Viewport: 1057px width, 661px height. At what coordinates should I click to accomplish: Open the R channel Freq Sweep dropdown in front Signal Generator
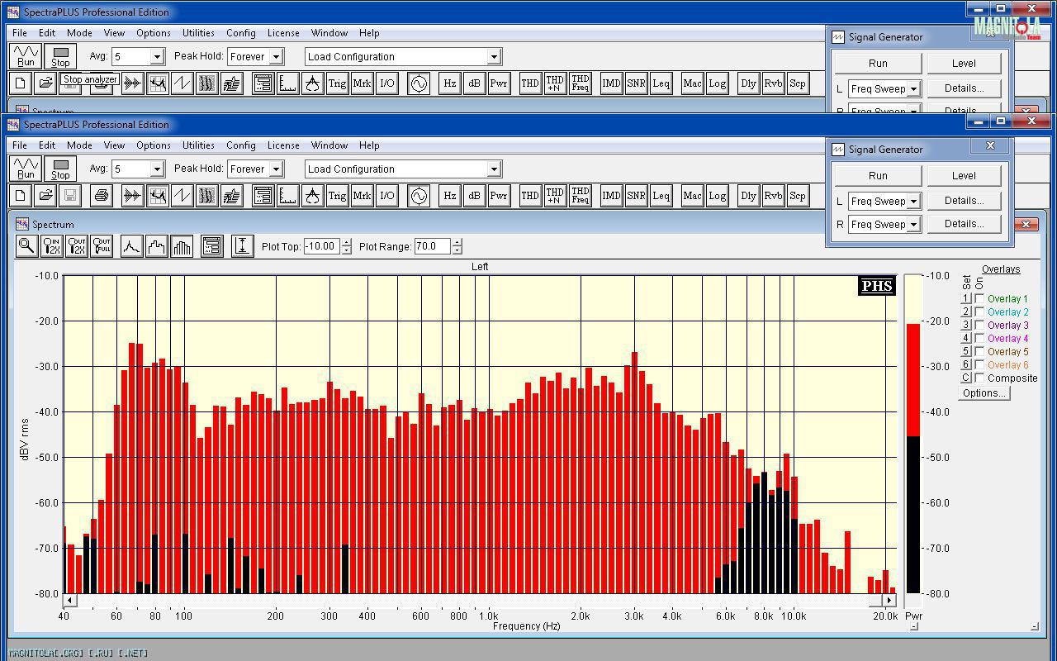(913, 225)
